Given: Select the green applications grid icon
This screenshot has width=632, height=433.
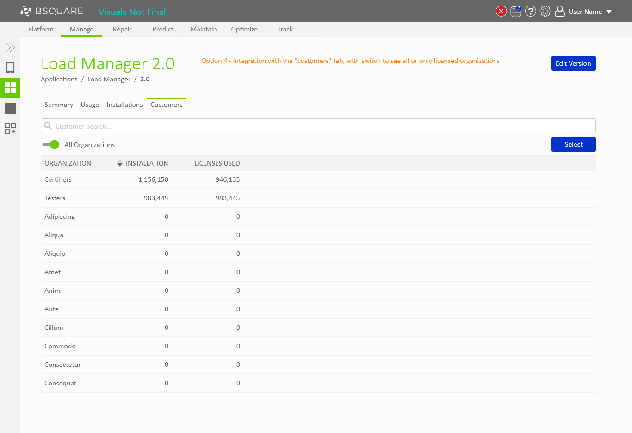Looking at the screenshot, I should (10, 88).
